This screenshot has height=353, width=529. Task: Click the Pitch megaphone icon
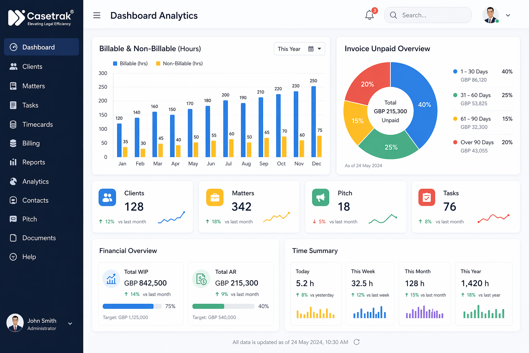(x=321, y=198)
